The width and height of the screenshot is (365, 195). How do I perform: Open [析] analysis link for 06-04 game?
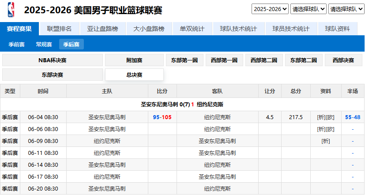click(x=321, y=117)
